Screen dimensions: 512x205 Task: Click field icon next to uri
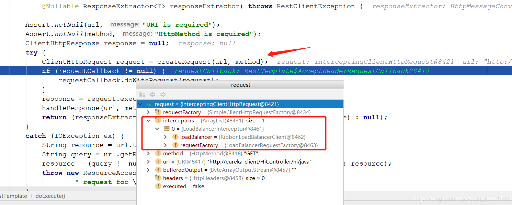point(158,161)
